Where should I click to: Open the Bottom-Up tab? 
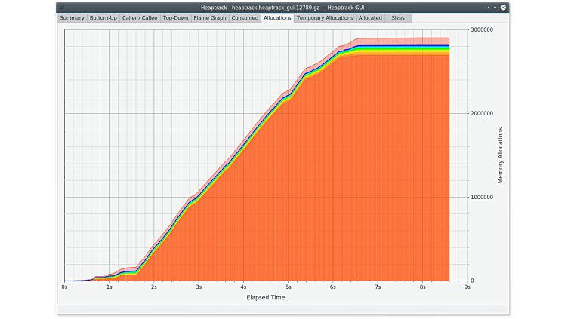[x=103, y=17]
